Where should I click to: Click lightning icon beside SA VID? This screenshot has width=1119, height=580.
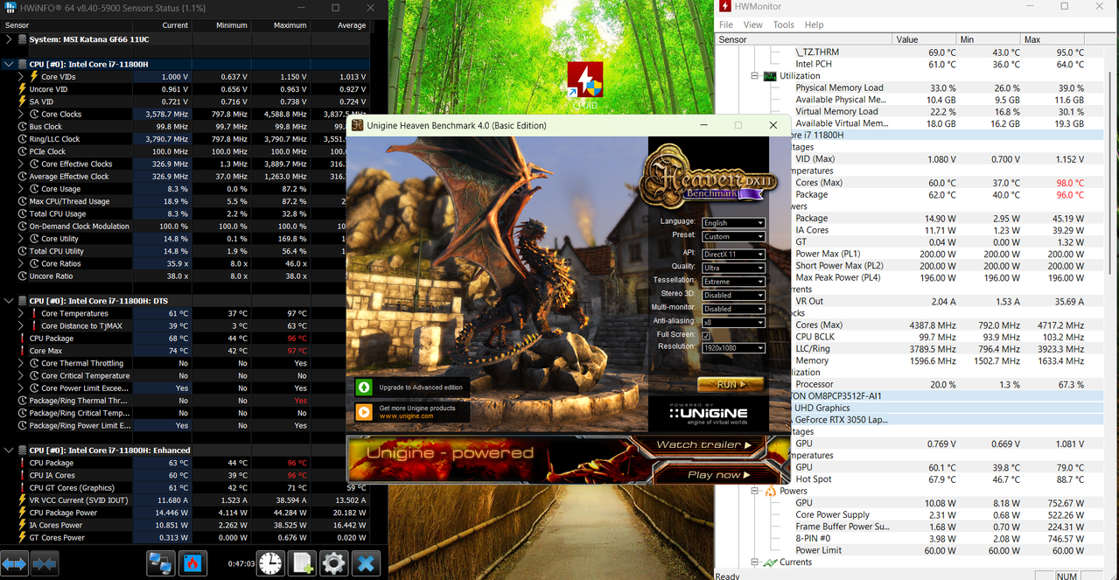point(23,101)
